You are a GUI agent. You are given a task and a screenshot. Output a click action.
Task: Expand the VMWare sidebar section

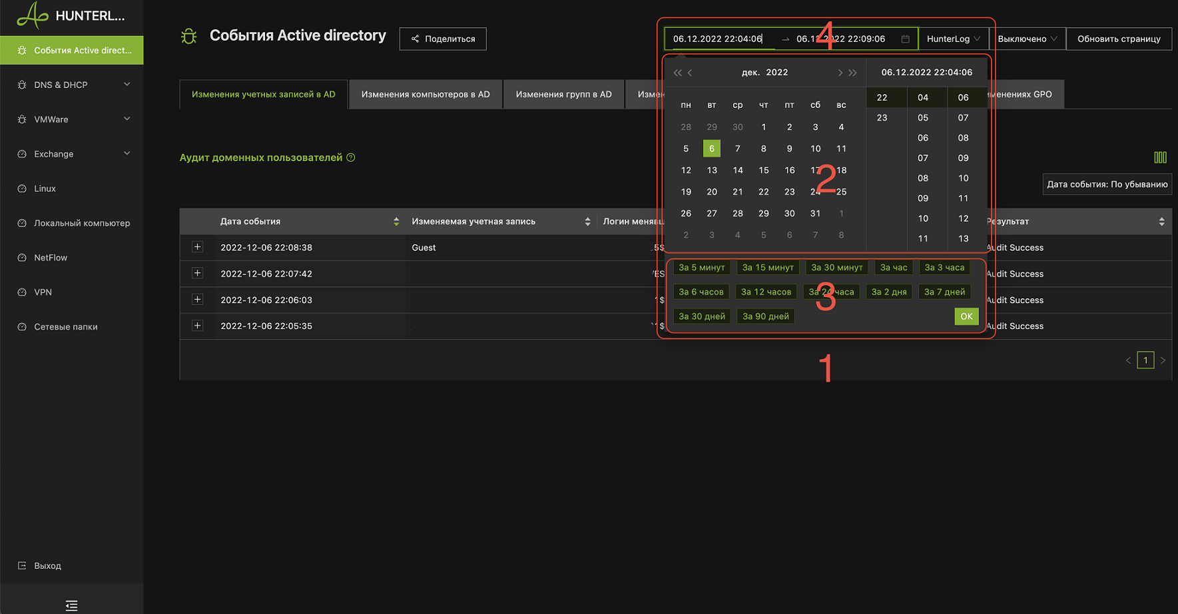72,119
